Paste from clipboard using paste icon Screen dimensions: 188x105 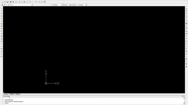pyautogui.click(x=24, y=2)
